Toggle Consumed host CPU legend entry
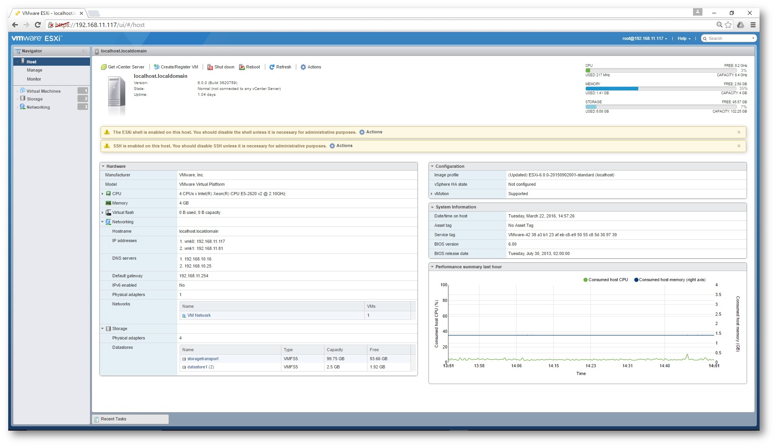The width and height of the screenshot is (776, 447). click(x=605, y=280)
